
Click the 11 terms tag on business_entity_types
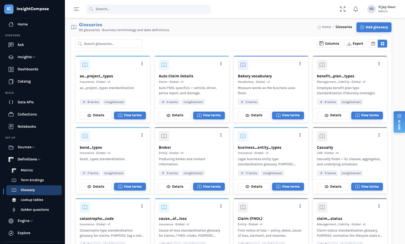coord(248,173)
